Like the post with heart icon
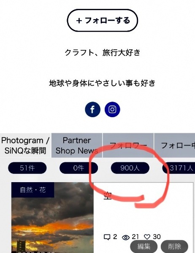 pyautogui.click(x=147, y=237)
